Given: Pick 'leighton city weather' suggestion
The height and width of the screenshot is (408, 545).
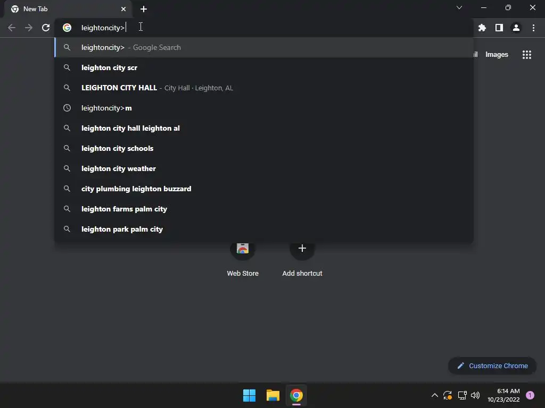Looking at the screenshot, I should click(264, 168).
